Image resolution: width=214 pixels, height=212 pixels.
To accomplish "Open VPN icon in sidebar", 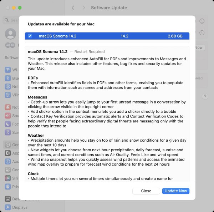I will pyautogui.click(x=8, y=95).
